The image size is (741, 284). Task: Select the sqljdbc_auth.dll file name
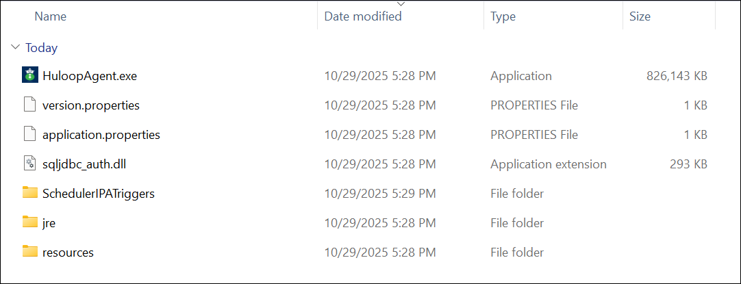[86, 164]
